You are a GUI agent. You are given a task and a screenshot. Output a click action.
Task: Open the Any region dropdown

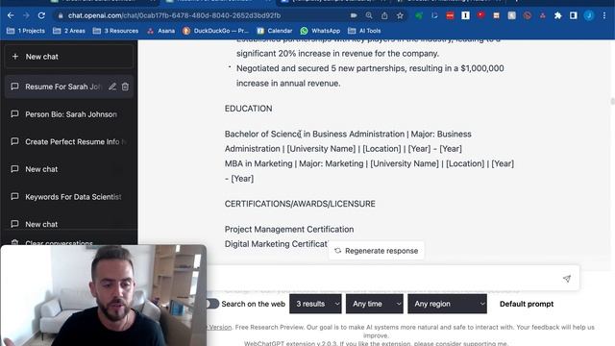(x=447, y=304)
